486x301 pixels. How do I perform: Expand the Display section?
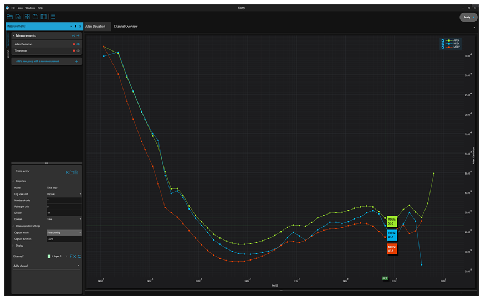click(20, 245)
